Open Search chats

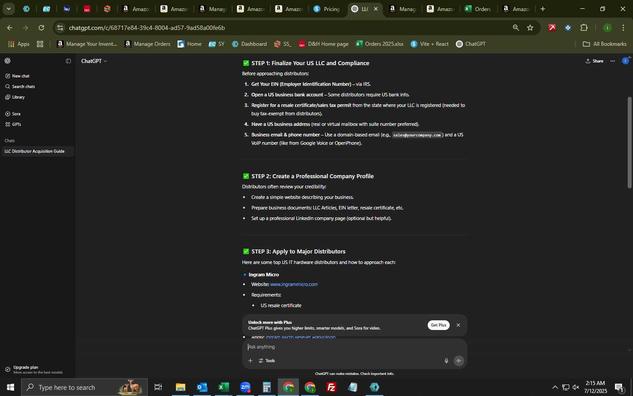coord(20,87)
